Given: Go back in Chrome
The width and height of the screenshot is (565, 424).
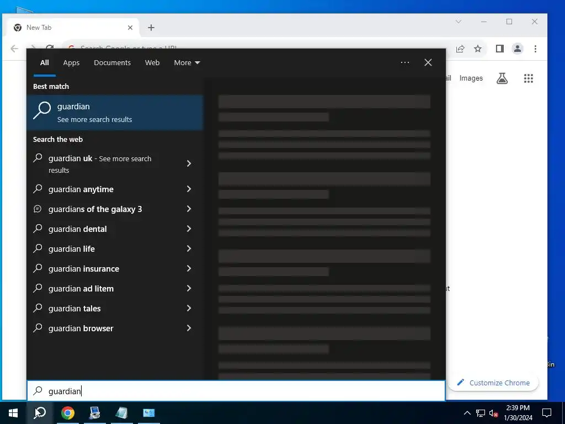Looking at the screenshot, I should tap(14, 49).
